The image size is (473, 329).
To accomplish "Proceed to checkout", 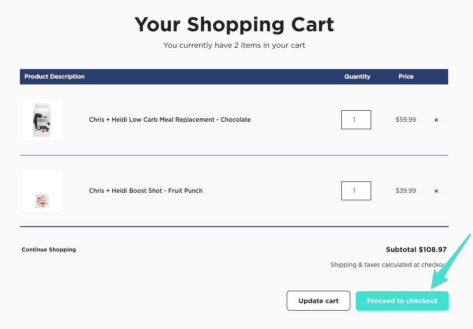I will tap(402, 301).
